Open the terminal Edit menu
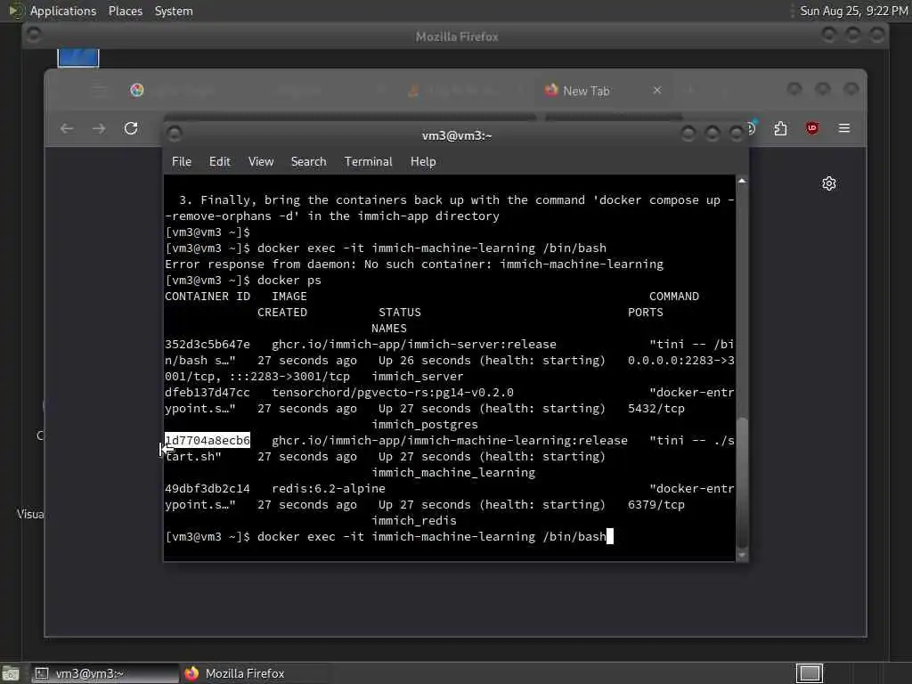Screen dimensions: 912x684 (219, 162)
